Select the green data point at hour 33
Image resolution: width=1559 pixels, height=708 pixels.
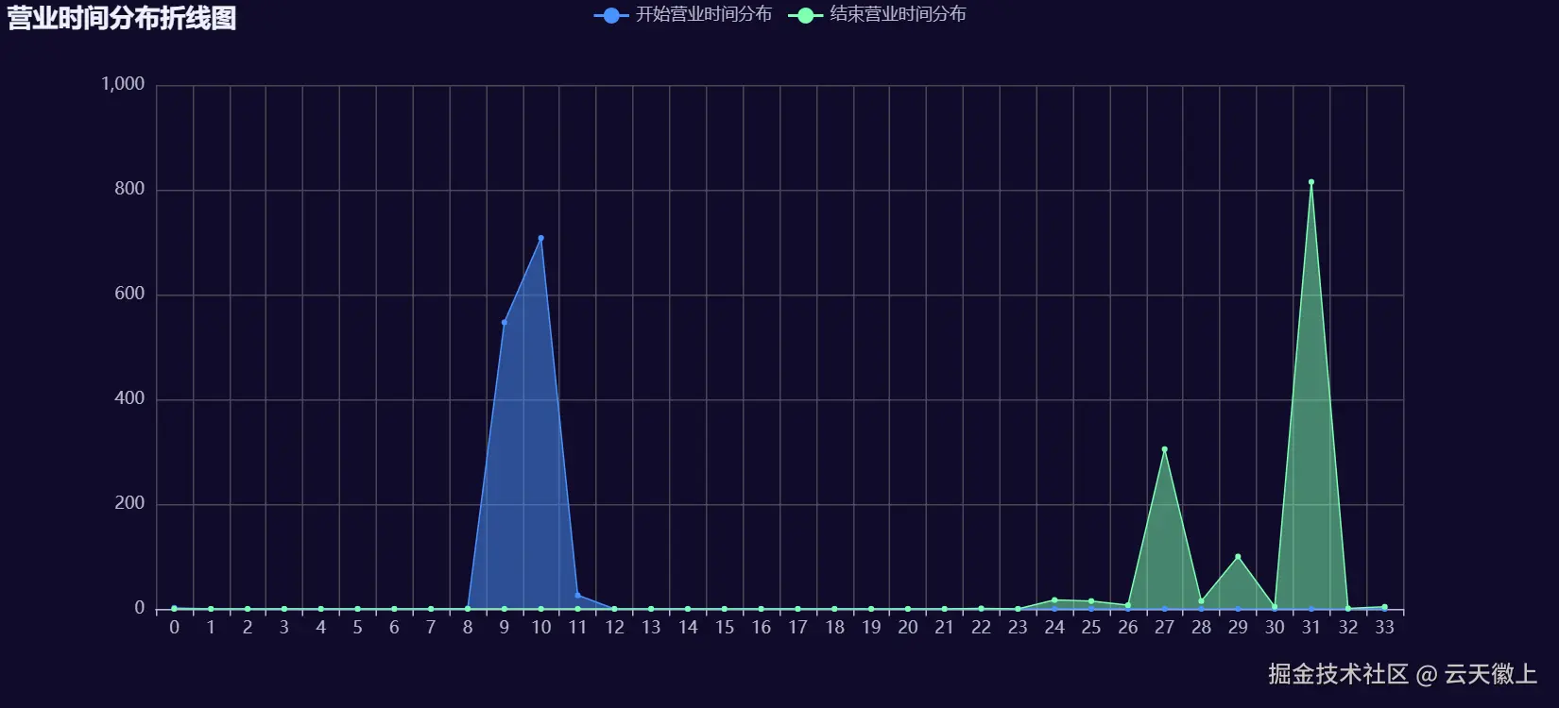pos(1384,607)
